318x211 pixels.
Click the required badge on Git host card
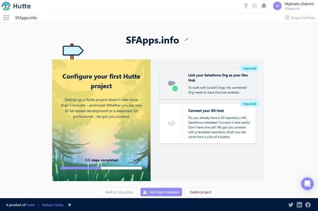point(249,104)
